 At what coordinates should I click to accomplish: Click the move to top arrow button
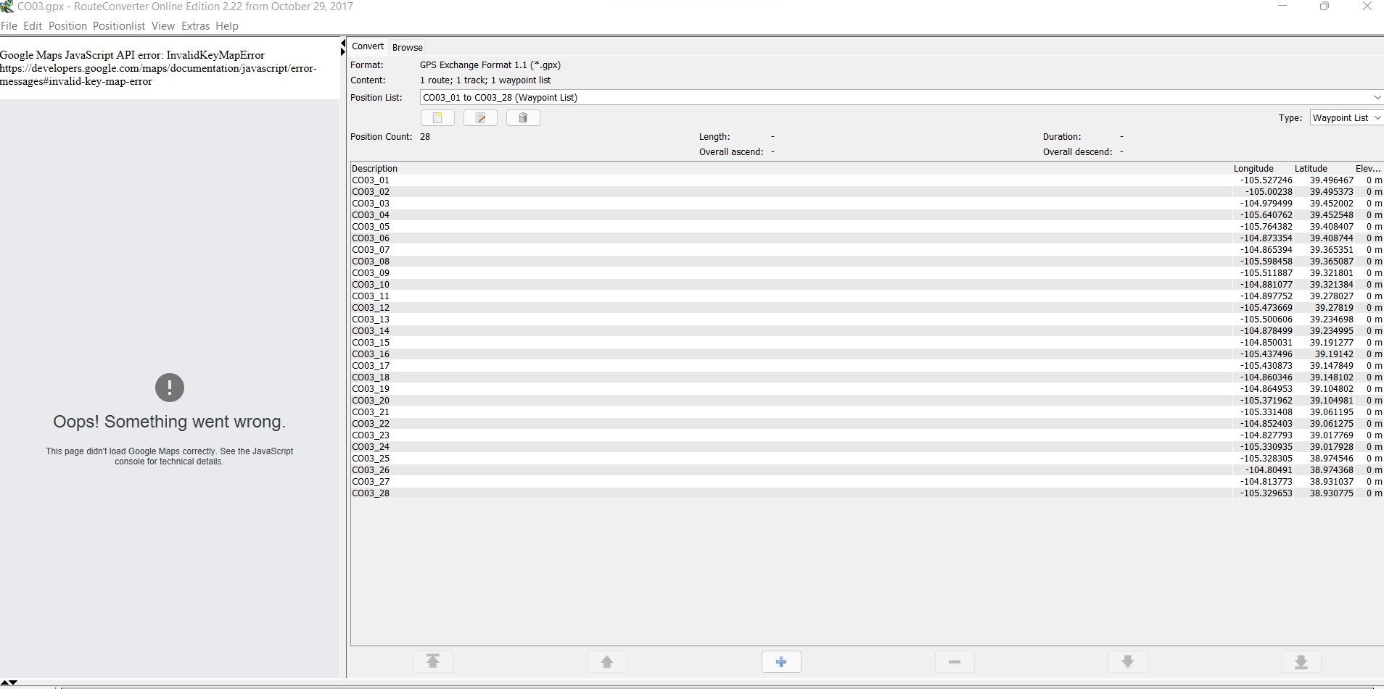433,661
